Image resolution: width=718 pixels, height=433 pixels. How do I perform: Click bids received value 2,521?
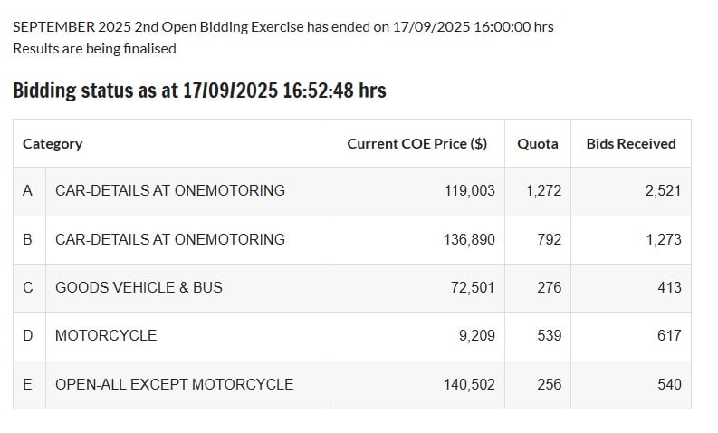[664, 190]
